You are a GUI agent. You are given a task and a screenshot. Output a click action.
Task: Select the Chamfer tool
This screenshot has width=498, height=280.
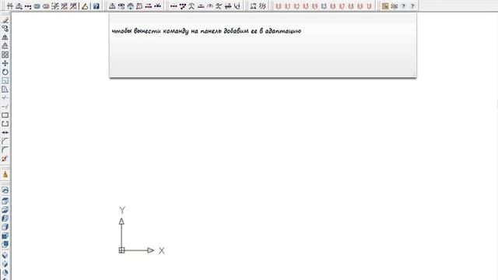[x=5, y=142]
